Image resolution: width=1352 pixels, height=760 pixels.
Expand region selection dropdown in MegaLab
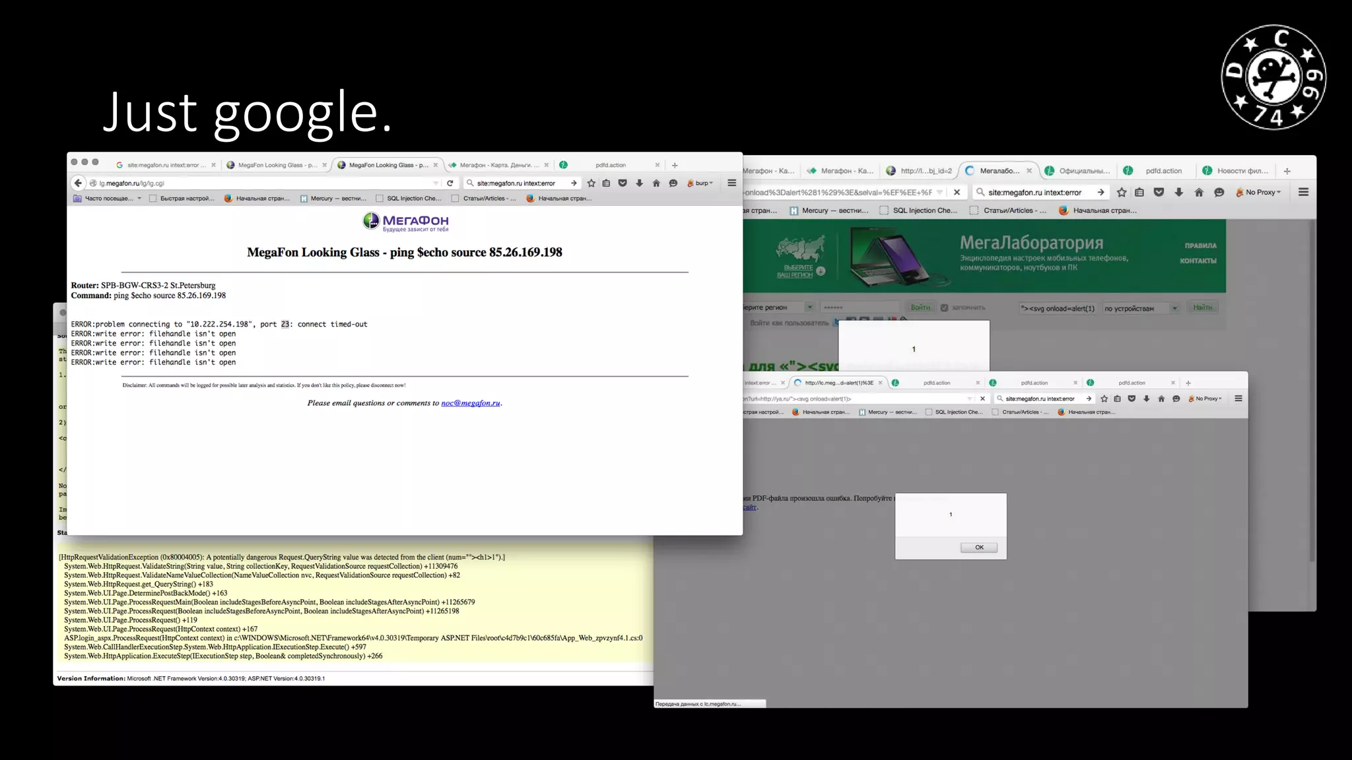[x=809, y=307]
